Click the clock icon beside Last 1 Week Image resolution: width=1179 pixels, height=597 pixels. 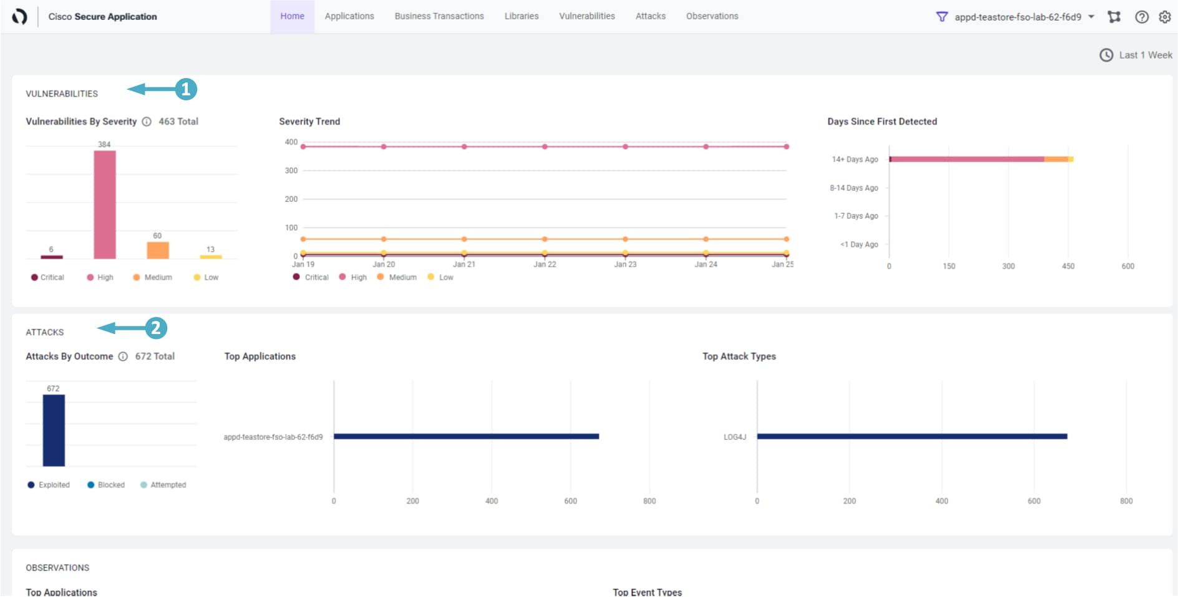tap(1106, 55)
